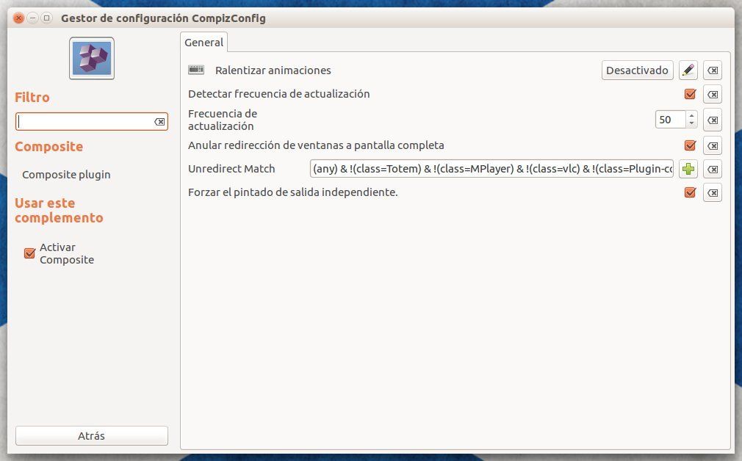This screenshot has width=742, height=461.
Task: Click the Atrás button
Action: pyautogui.click(x=92, y=435)
